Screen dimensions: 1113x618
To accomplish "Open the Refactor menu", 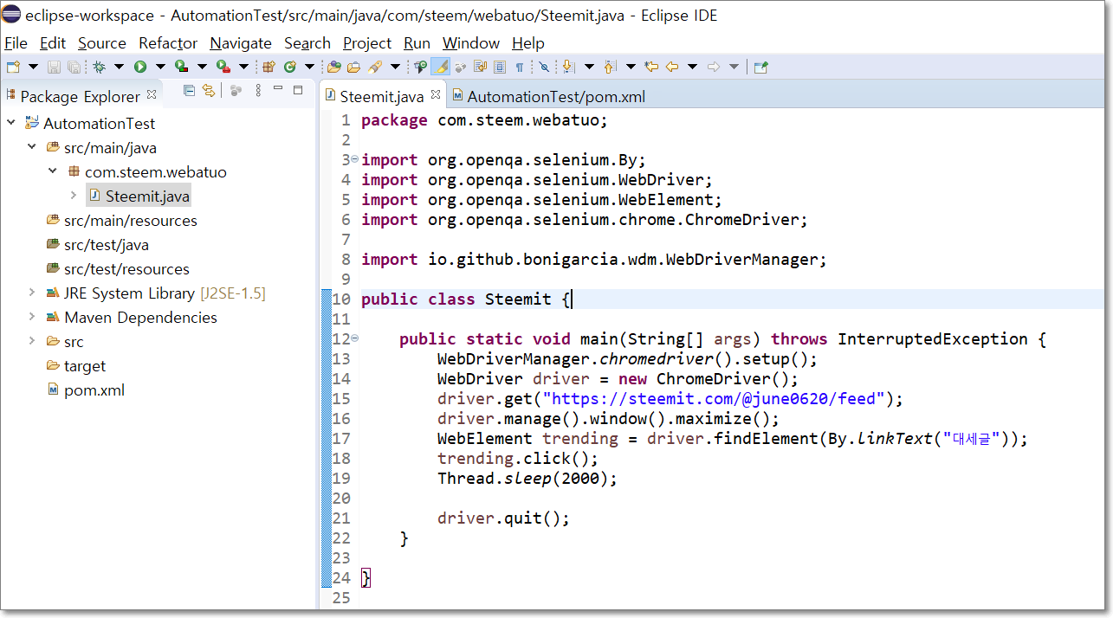I will [x=168, y=43].
